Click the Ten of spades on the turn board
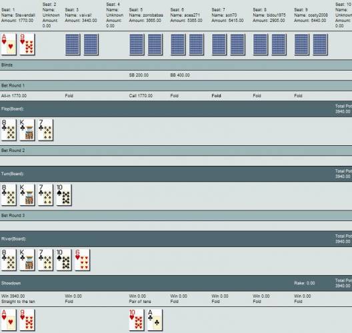The image size is (352, 333). [x=64, y=194]
